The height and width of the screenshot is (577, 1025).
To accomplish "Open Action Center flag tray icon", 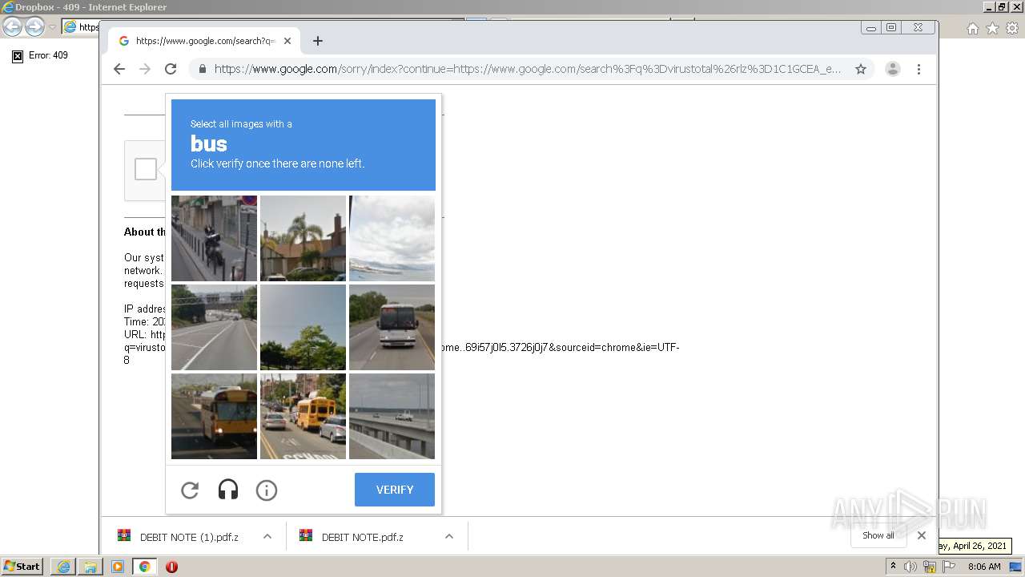I will coord(949,567).
